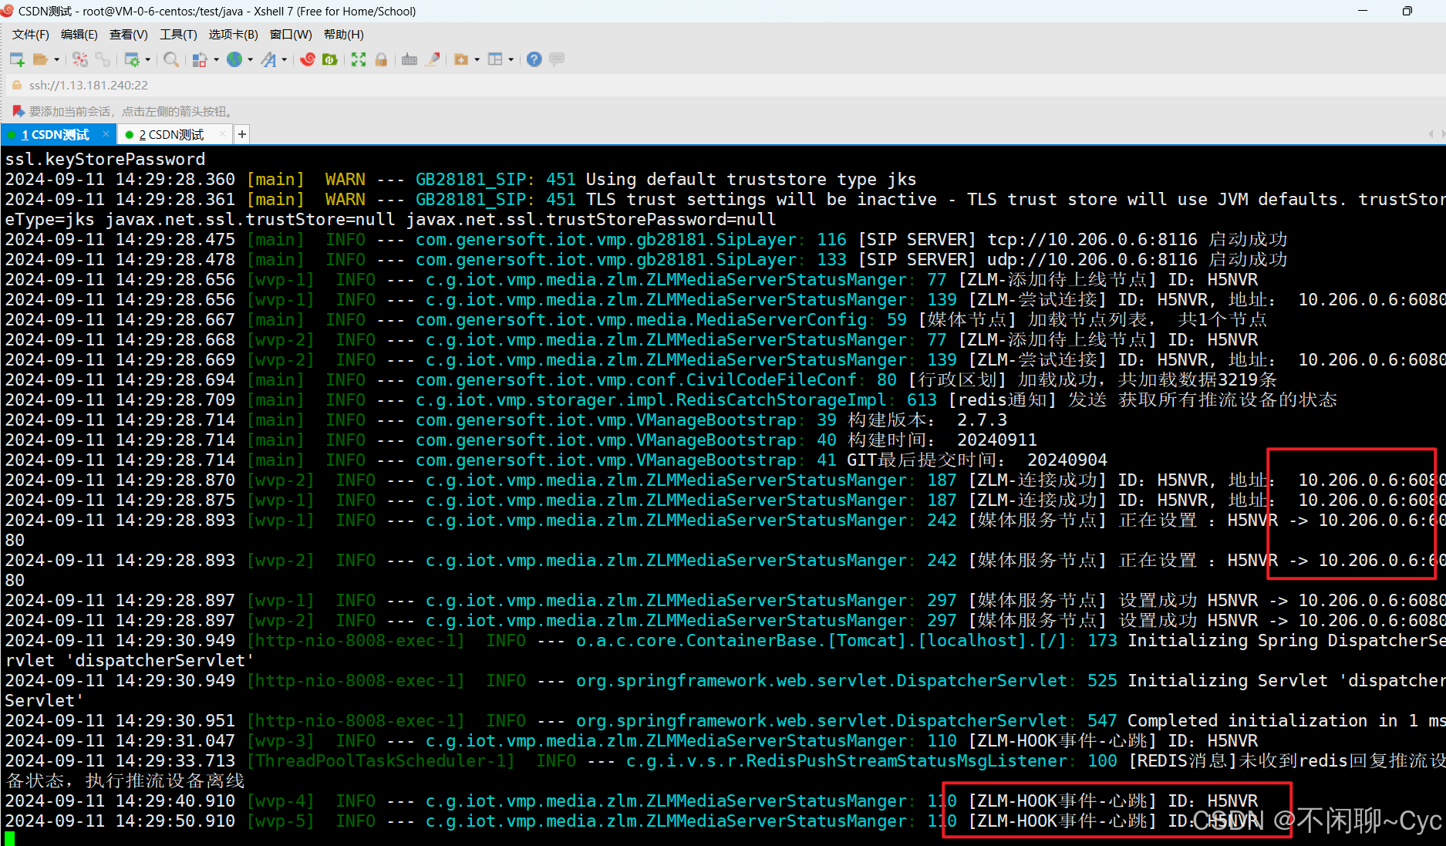Open the compose bar speech bubble icon
The width and height of the screenshot is (1446, 846).
(x=557, y=59)
